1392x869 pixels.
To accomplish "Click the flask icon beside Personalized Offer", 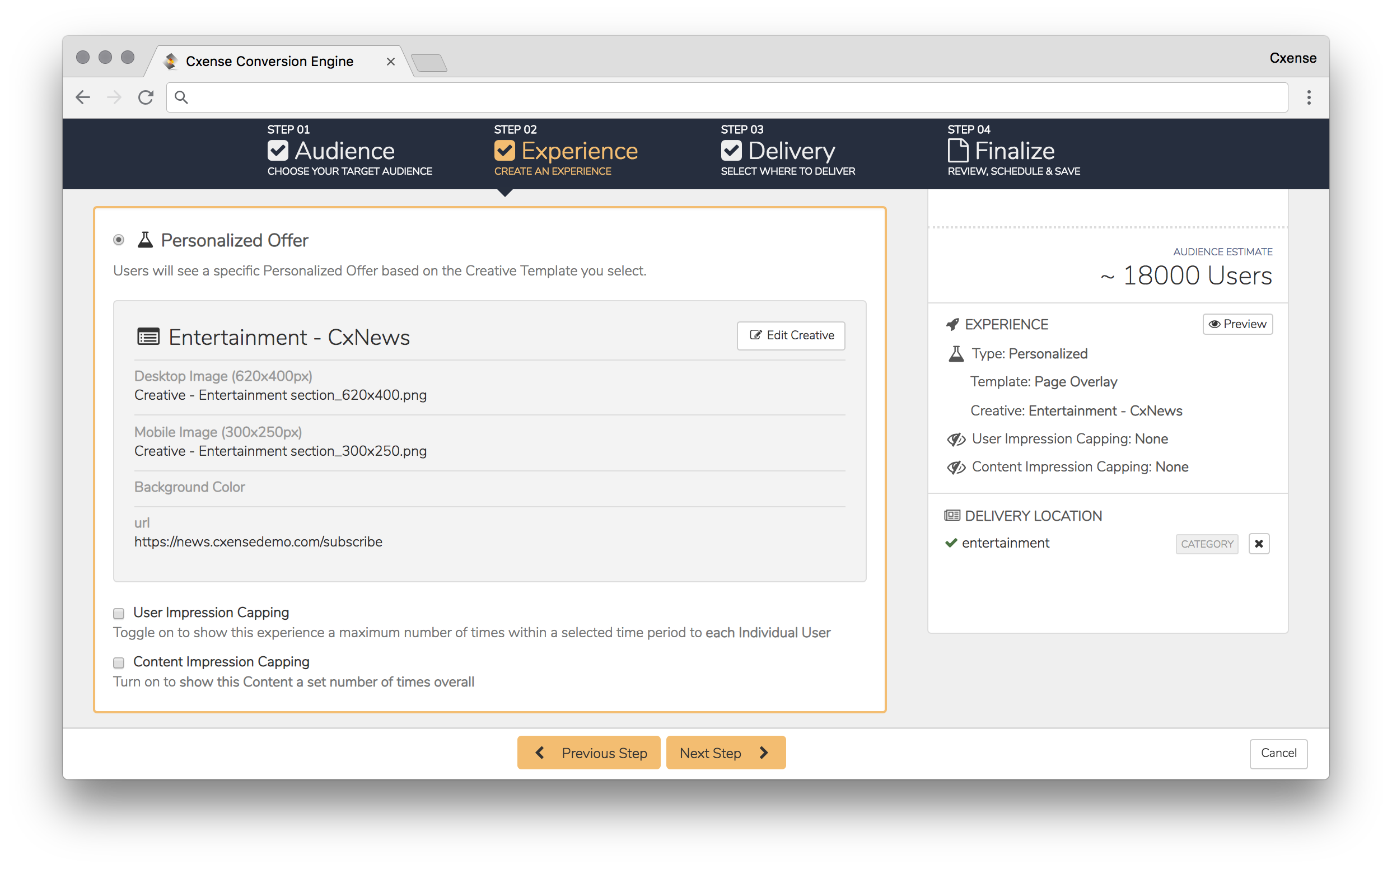I will (x=146, y=240).
